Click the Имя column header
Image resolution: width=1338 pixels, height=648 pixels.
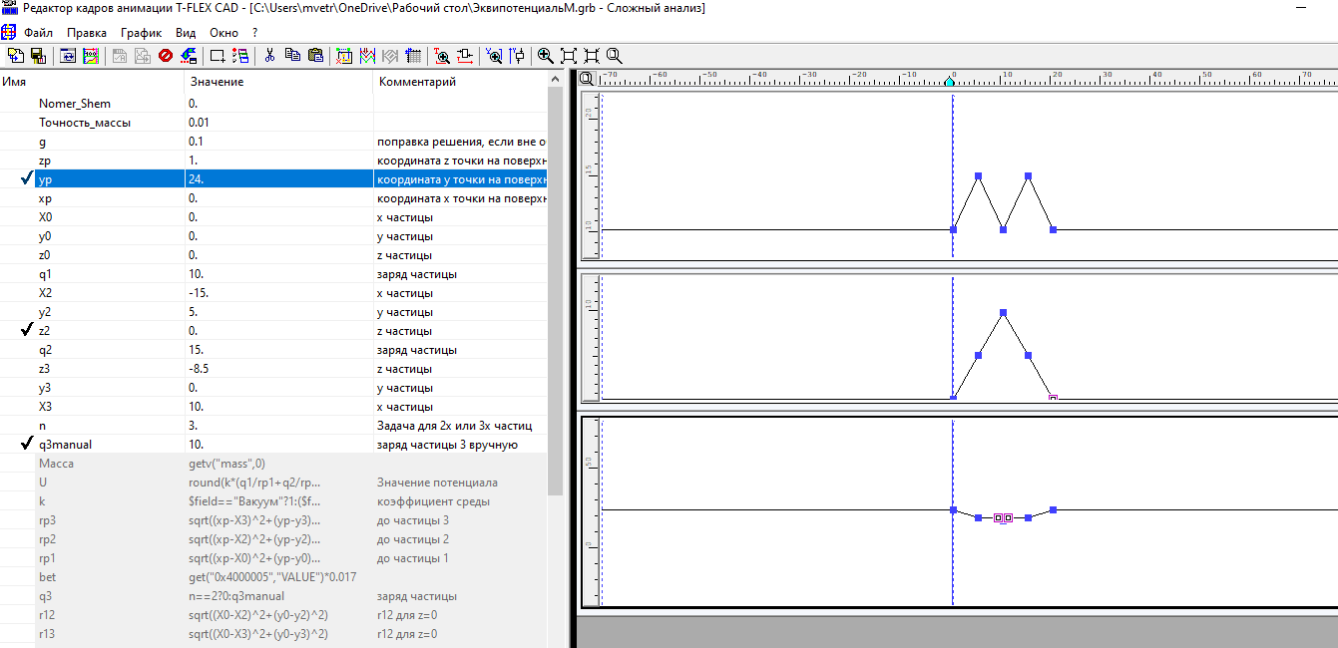[92, 82]
